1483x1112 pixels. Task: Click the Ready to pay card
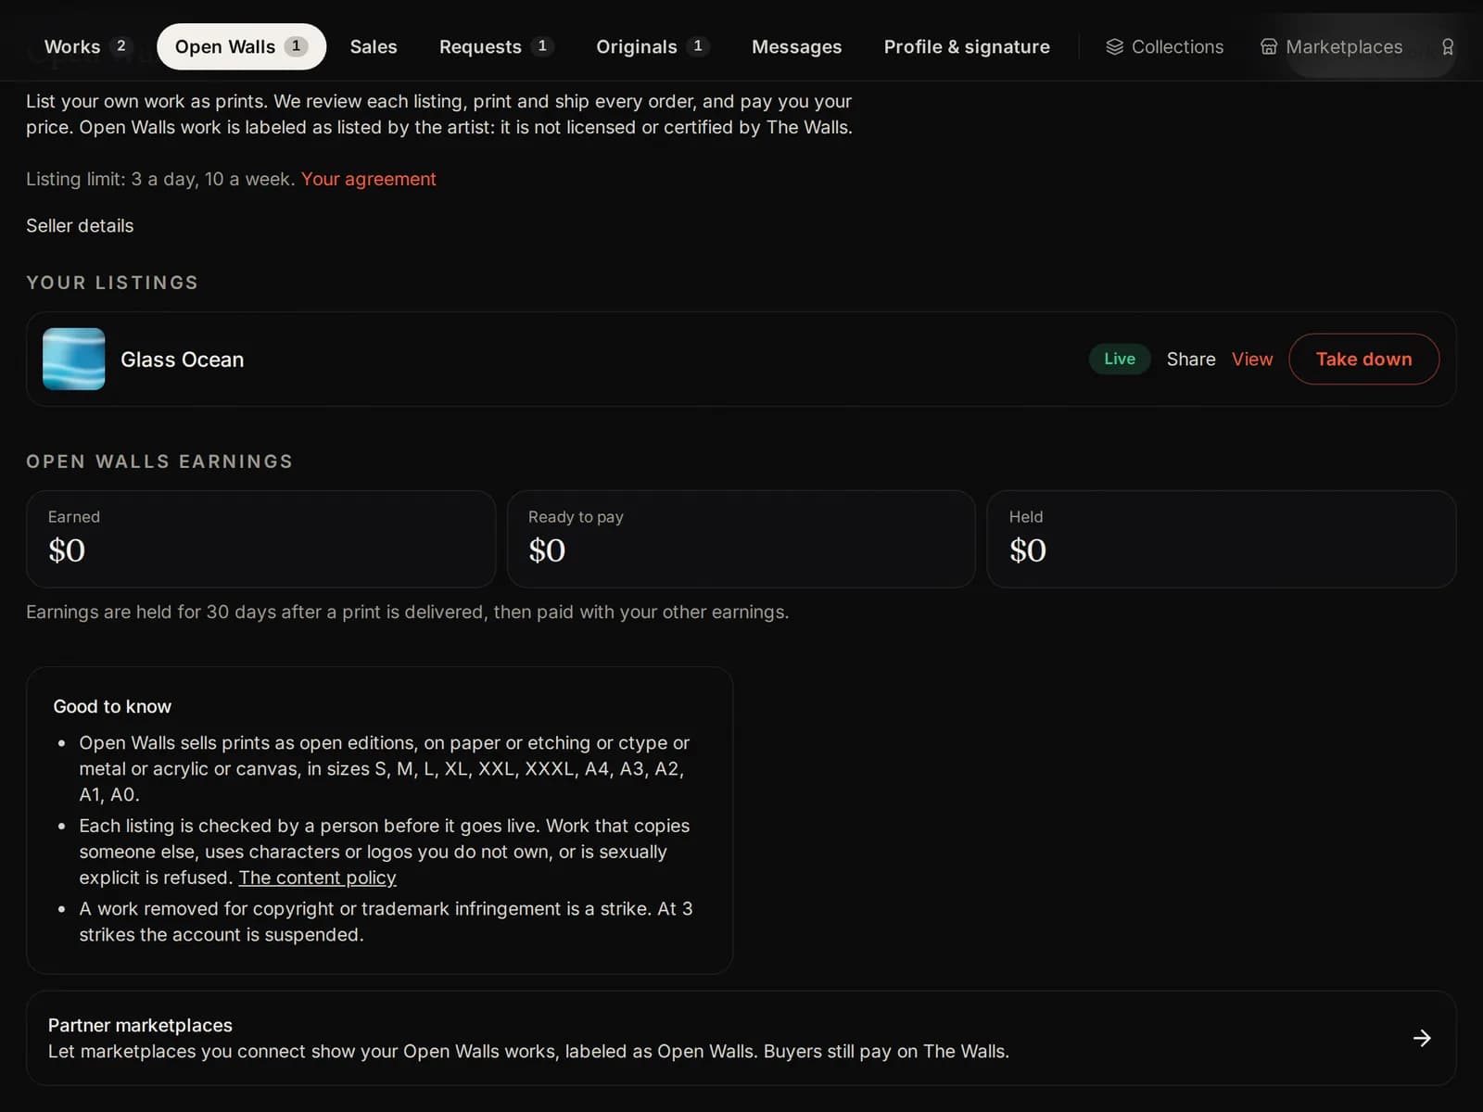741,538
